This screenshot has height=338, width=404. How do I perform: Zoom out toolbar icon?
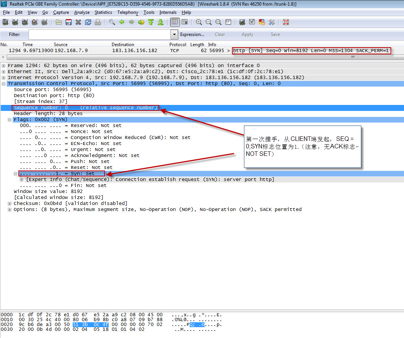tap(208, 22)
